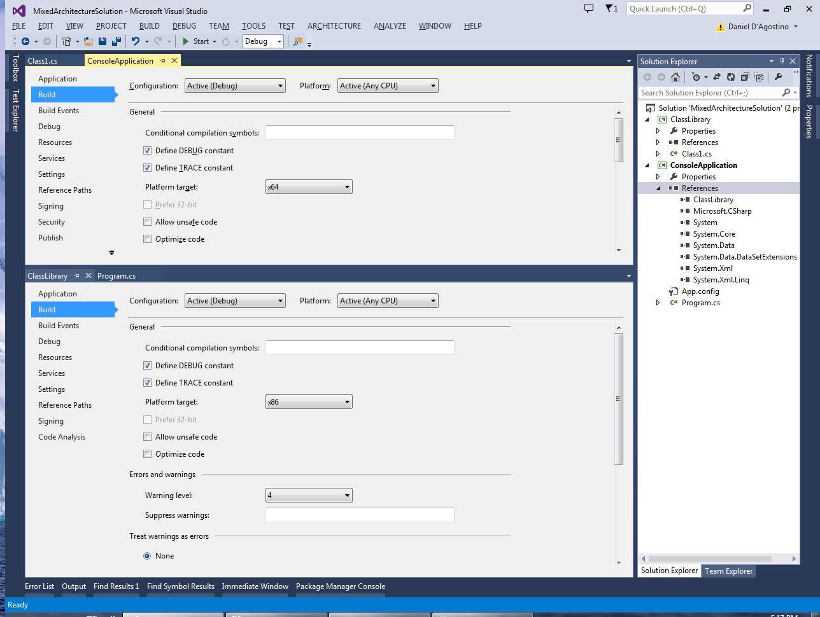Click the Properties wrench icon in toolbar

pos(778,77)
